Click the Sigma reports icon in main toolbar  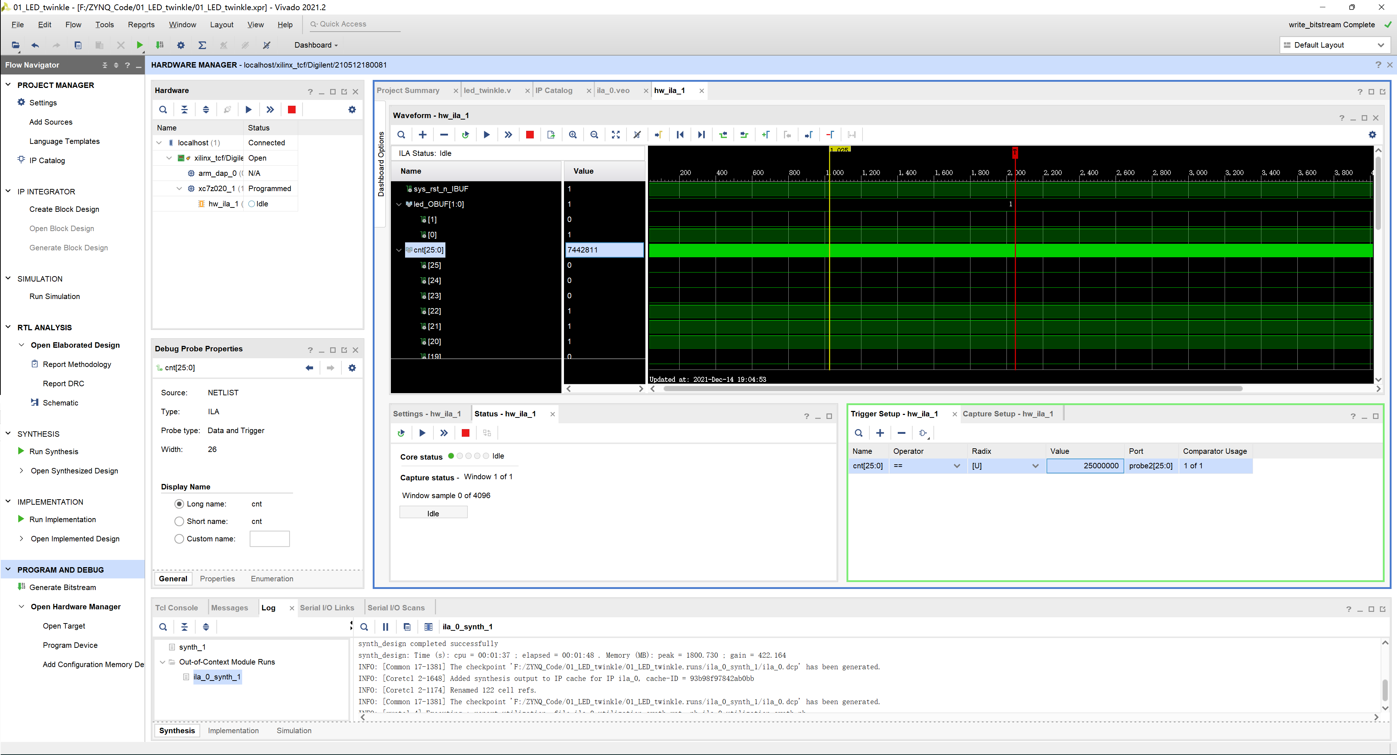[x=202, y=45]
